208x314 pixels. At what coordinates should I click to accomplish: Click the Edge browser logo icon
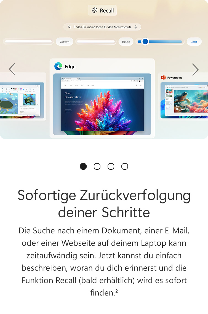[58, 66]
